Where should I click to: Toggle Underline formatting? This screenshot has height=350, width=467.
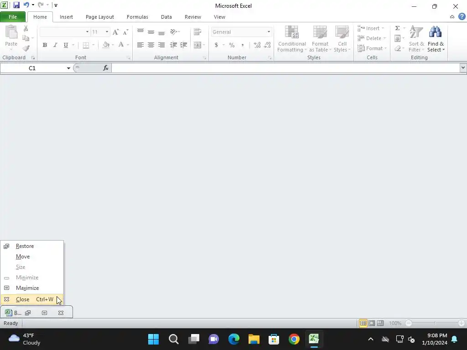pos(66,45)
